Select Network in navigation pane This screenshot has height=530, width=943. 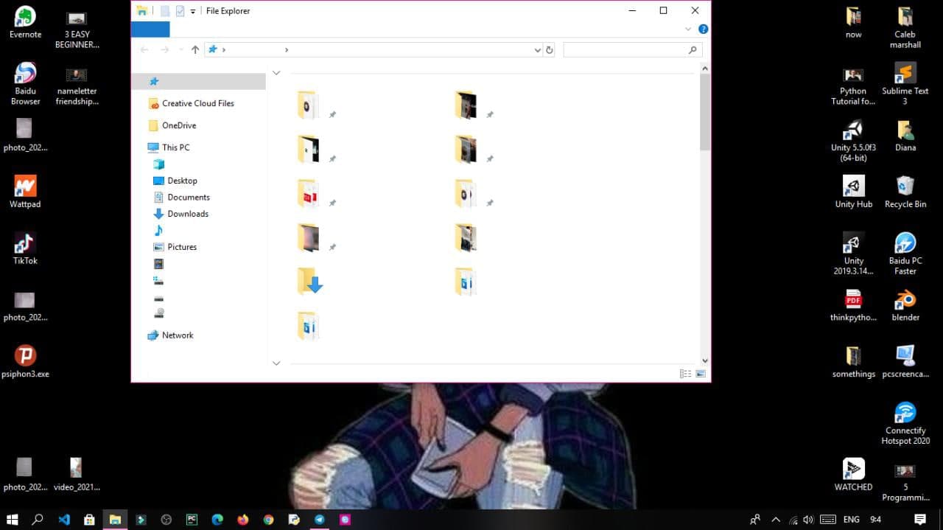[x=170, y=335]
